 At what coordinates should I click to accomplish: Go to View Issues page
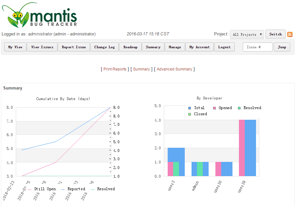point(42,47)
